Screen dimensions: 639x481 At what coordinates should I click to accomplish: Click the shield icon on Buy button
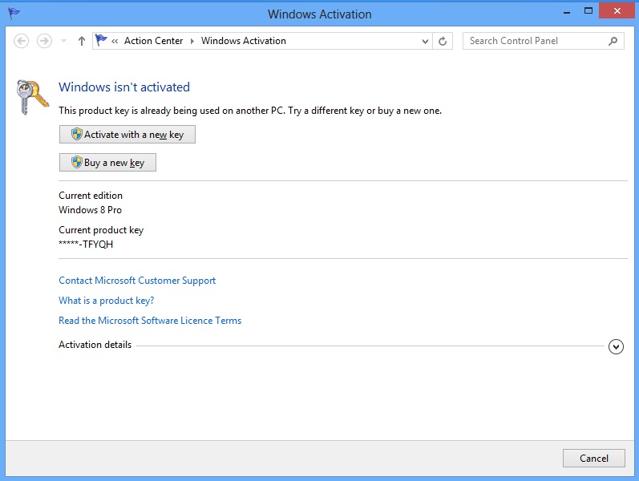point(77,162)
